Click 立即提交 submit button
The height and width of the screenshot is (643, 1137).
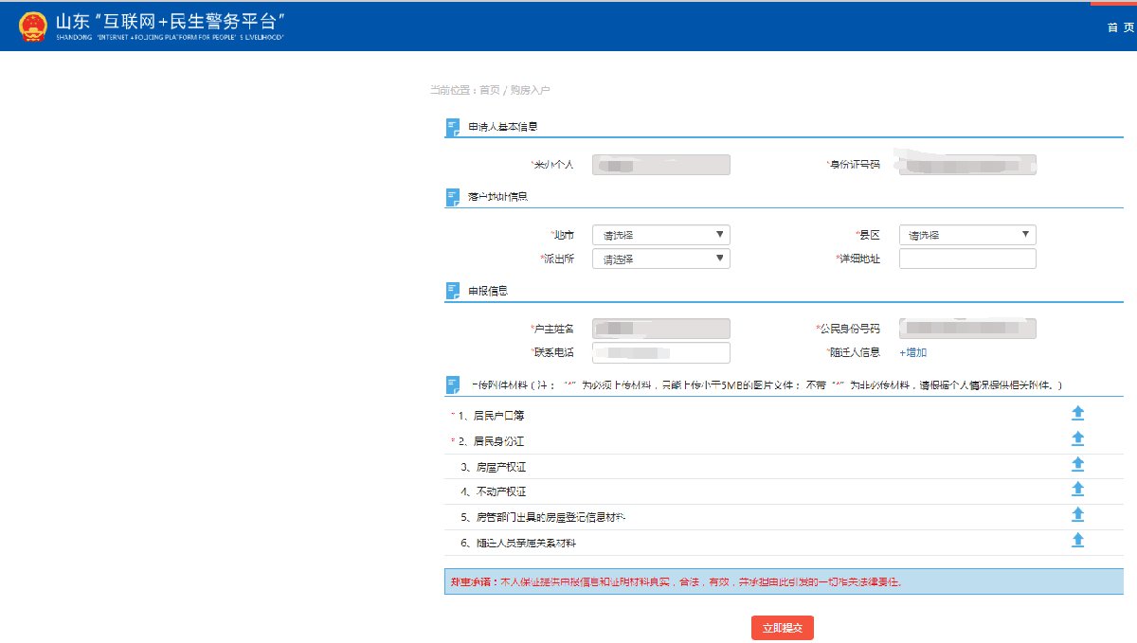(782, 628)
